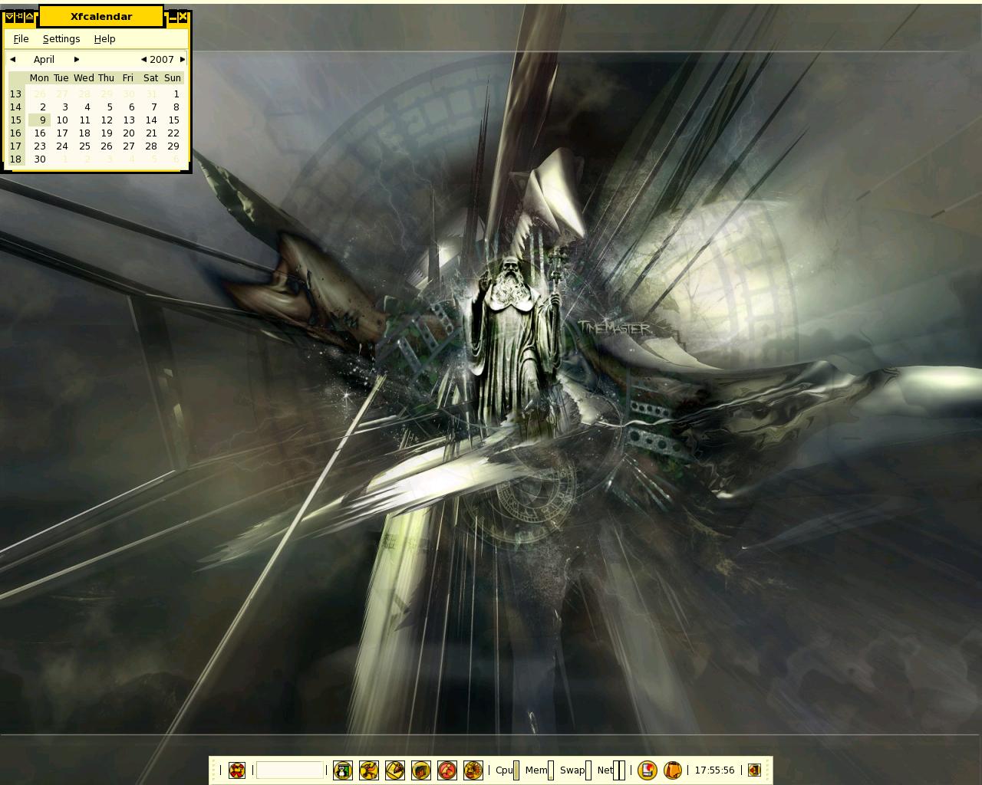The image size is (982, 785).
Task: Open the orange globe launcher in panel
Action: coord(473,770)
